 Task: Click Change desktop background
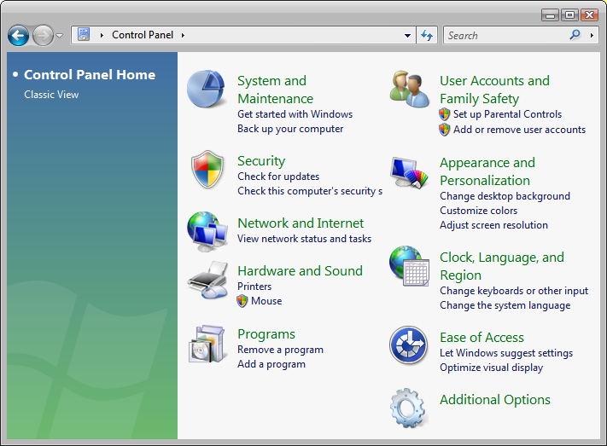505,196
